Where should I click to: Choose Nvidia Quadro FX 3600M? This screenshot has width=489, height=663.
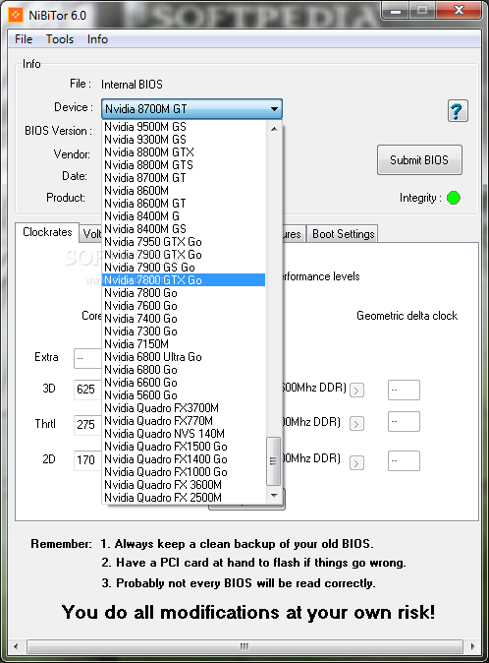(x=184, y=485)
